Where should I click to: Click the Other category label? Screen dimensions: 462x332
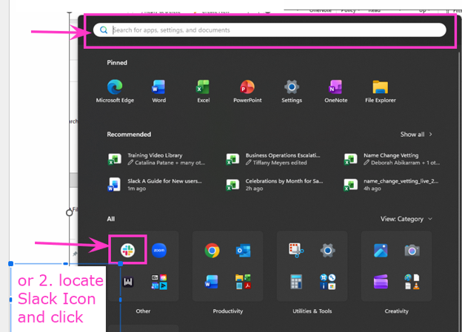143,311
